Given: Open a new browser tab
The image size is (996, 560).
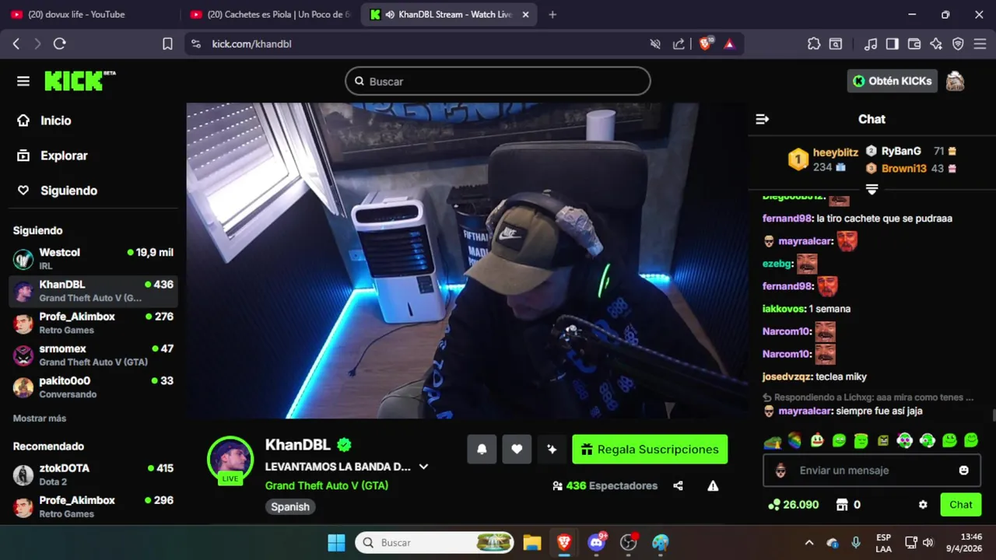Looking at the screenshot, I should pos(552,14).
